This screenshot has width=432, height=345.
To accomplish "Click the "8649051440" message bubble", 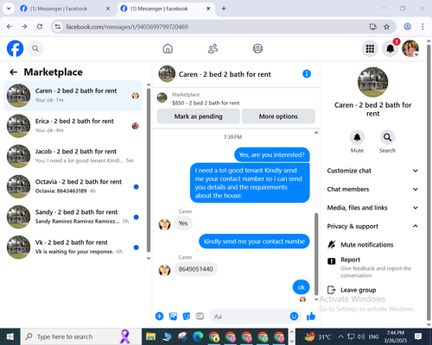I will (196, 269).
